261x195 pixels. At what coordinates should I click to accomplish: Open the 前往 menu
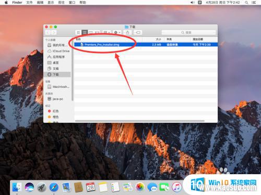point(62,3)
